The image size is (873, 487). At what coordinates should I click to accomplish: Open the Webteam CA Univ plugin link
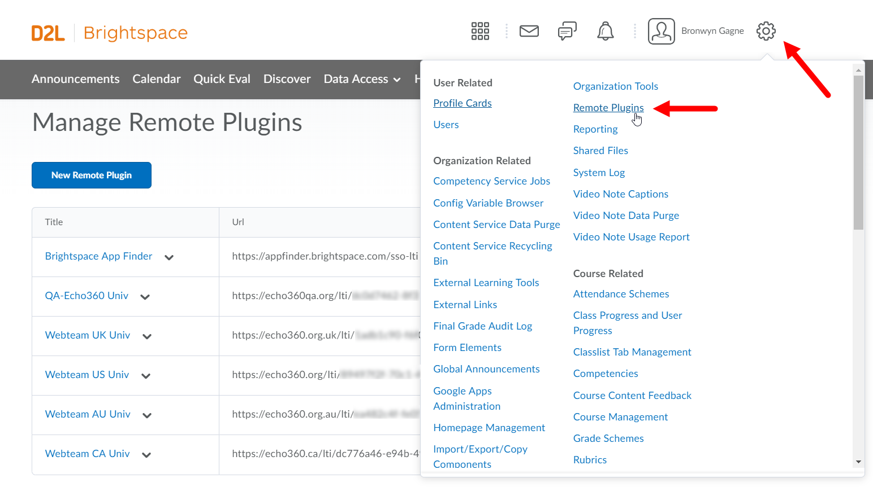88,454
